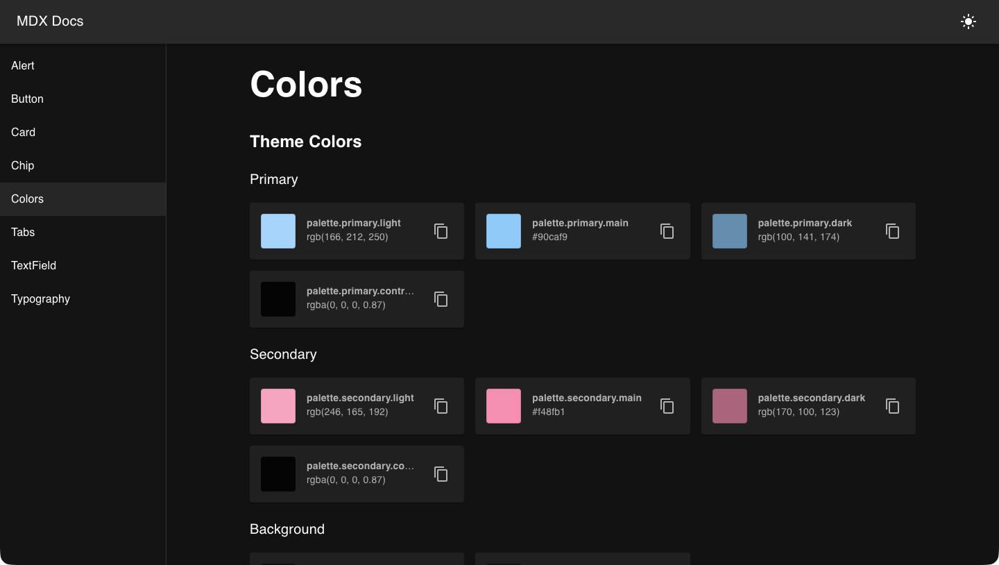Navigate to the Alert component page
This screenshot has width=999, height=565.
[22, 65]
